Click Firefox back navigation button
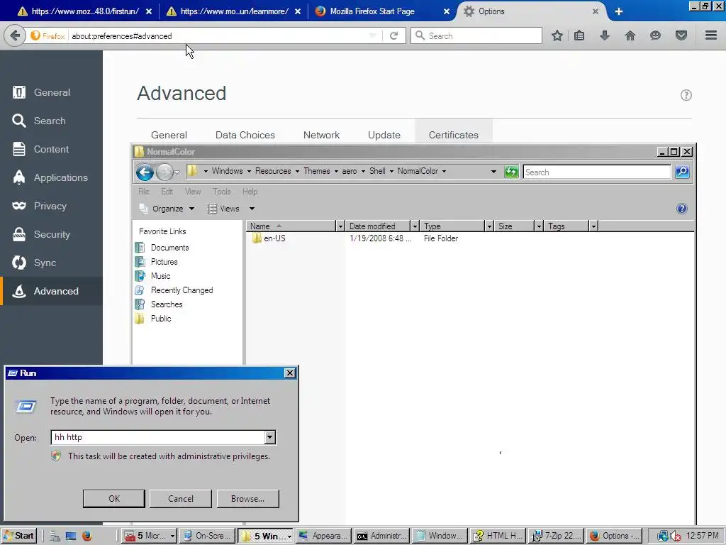The width and height of the screenshot is (726, 545). click(15, 35)
